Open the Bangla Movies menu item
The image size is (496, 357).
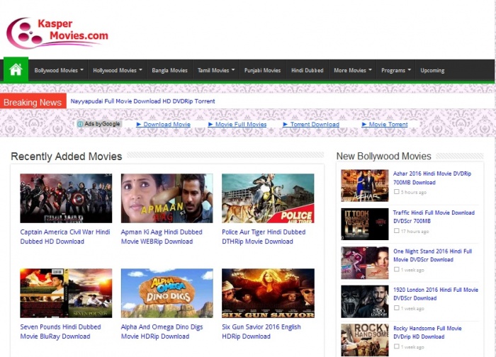170,70
